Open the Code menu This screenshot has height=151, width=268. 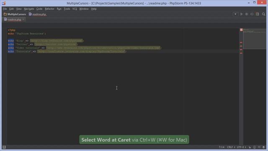39,9
